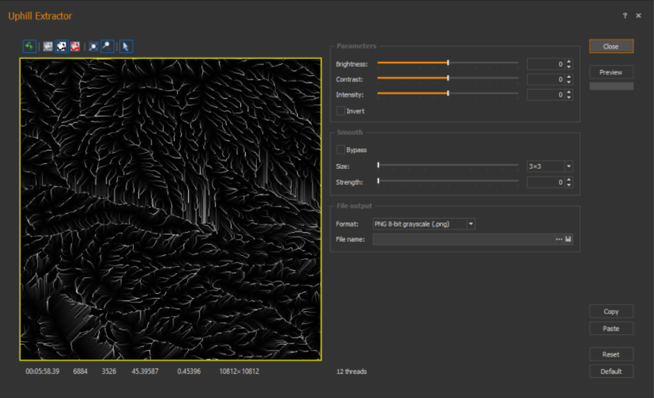Click the save icon next to File name

(568, 239)
